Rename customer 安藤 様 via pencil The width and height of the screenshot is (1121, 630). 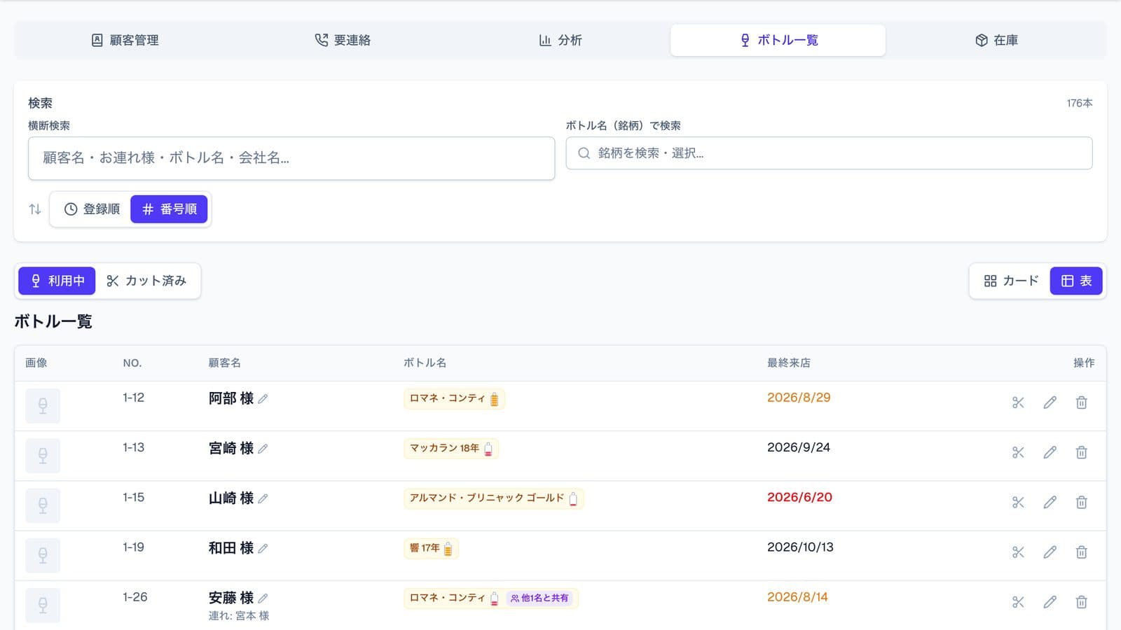[263, 598]
